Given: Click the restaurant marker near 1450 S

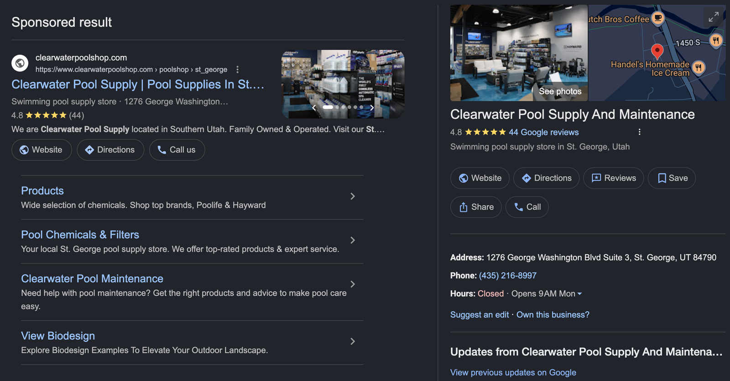Looking at the screenshot, I should click(716, 40).
